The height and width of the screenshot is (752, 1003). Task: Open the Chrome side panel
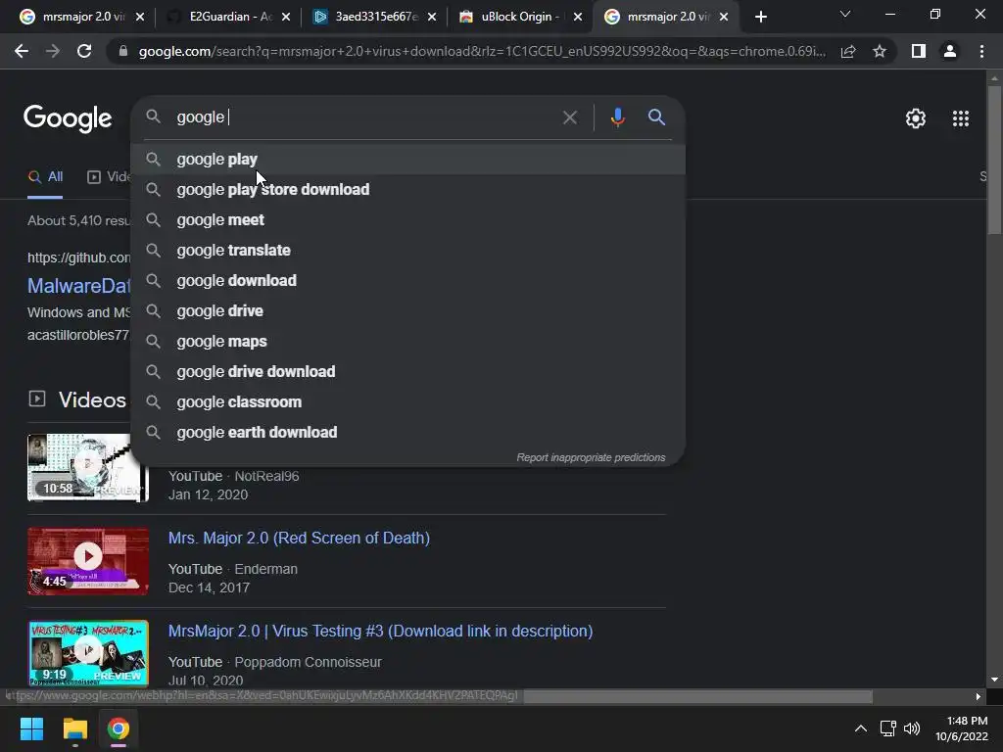tap(919, 51)
